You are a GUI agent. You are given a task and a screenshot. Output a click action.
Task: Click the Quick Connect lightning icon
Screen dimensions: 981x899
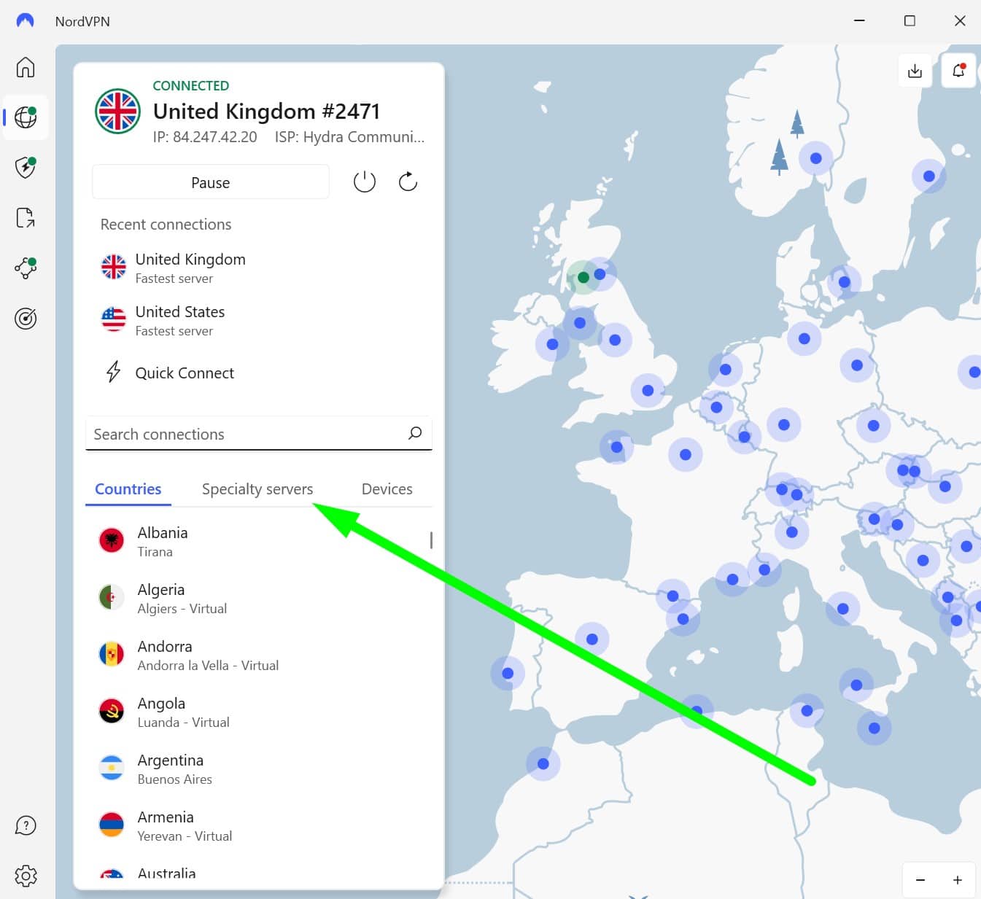pyautogui.click(x=113, y=372)
